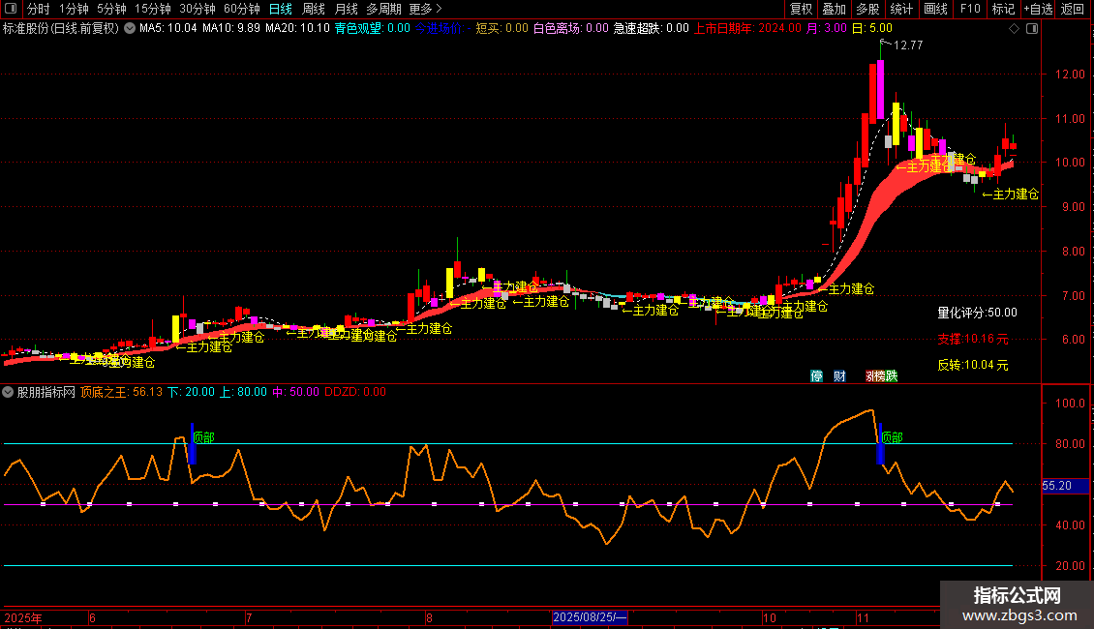The height and width of the screenshot is (629, 1094).
Task: Open the 多股 multi-stock view
Action: 867,9
